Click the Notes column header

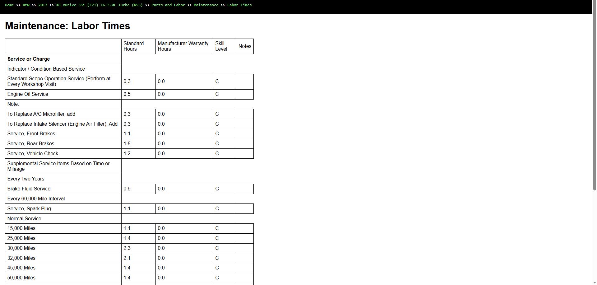coord(245,46)
